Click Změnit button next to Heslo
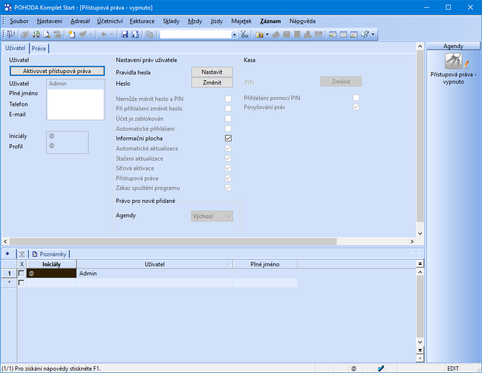The image size is (482, 373). coord(212,82)
